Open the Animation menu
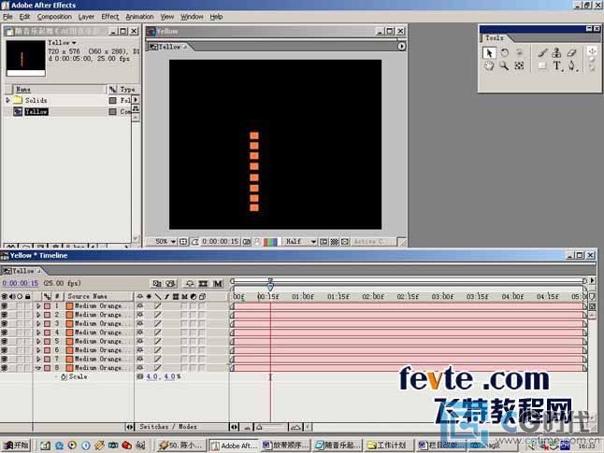604x453 pixels. [139, 17]
